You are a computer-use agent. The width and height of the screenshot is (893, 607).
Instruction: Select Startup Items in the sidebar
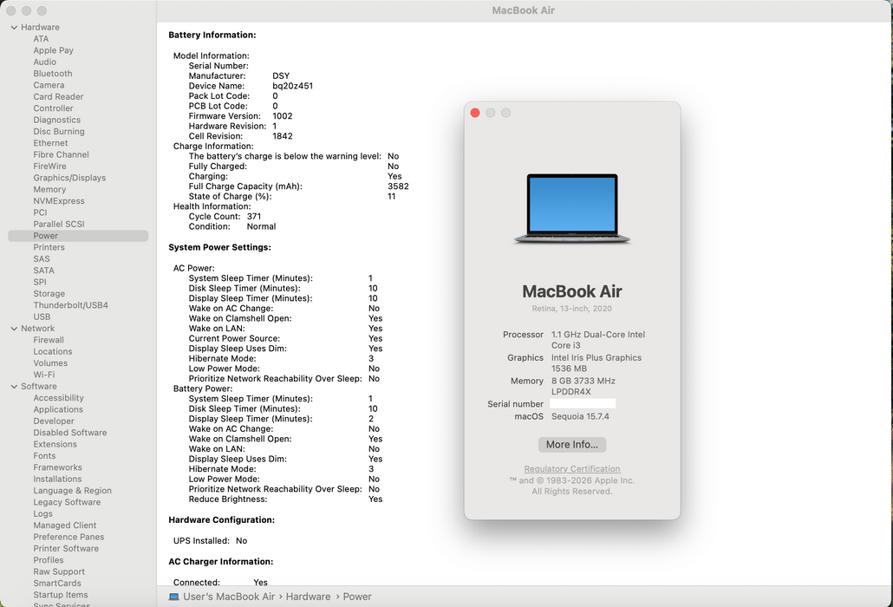[61, 595]
